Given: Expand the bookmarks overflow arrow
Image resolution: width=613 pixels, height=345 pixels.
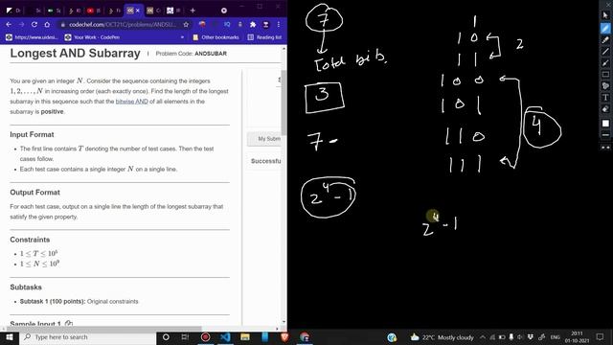Looking at the screenshot, I should pyautogui.click(x=182, y=37).
